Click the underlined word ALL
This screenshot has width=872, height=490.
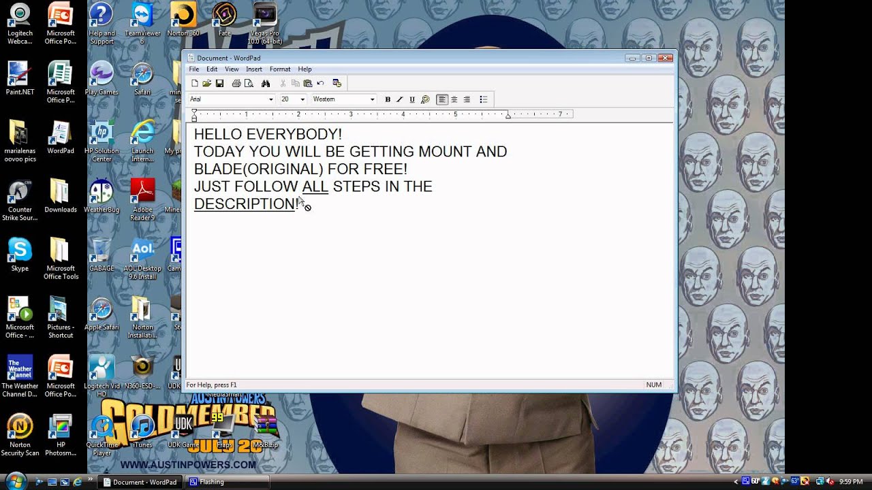pyautogui.click(x=315, y=186)
